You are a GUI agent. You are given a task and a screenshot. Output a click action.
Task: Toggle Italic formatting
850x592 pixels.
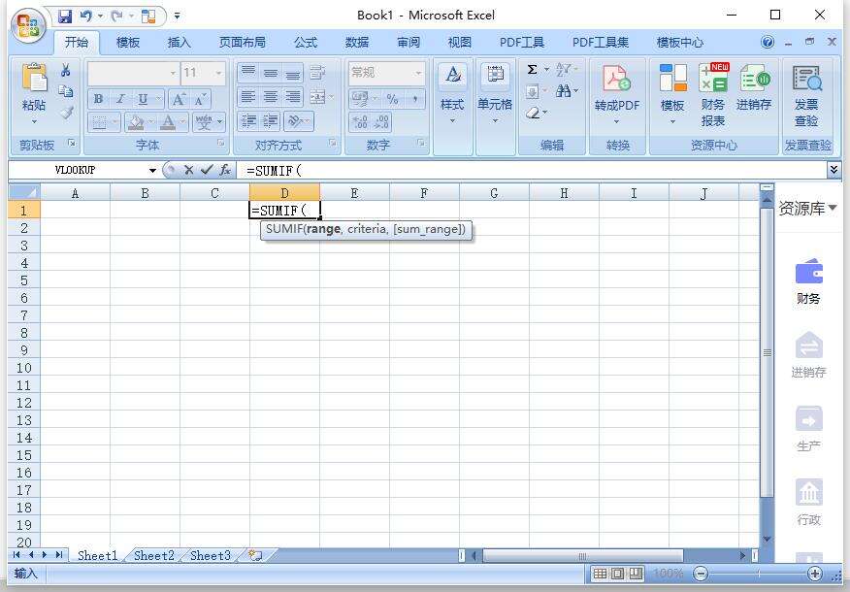tap(120, 99)
